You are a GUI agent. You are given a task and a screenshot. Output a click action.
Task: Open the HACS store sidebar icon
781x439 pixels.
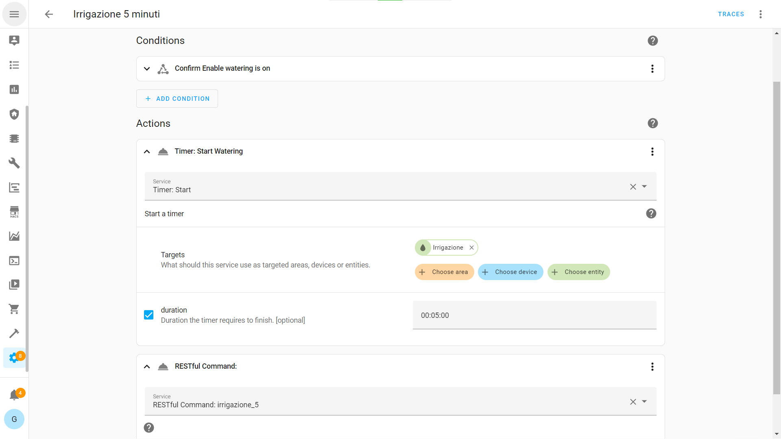point(14,212)
